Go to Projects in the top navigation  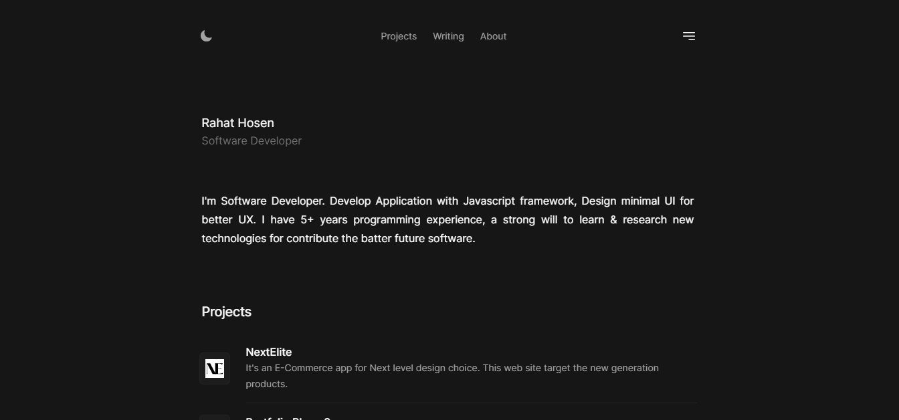[x=399, y=36]
